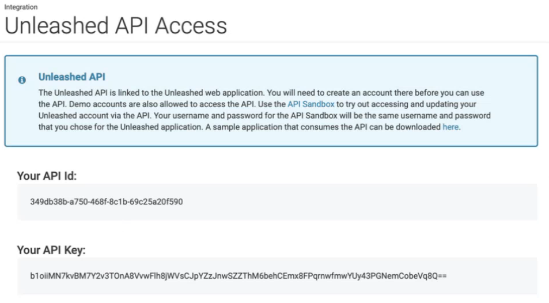Screen dimensions: 549x303
Task: Select the API Id value 349db38b-a750
Action: tap(106, 202)
